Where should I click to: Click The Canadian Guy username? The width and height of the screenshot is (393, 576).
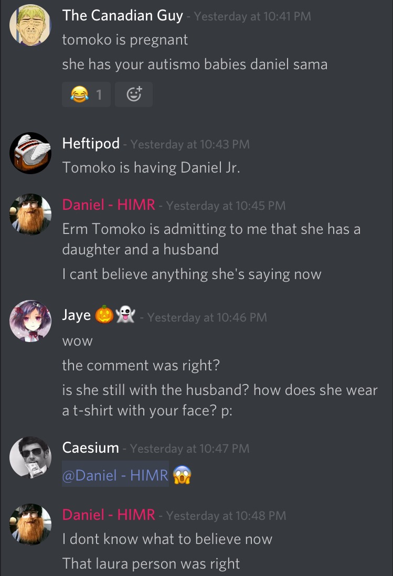(x=122, y=16)
